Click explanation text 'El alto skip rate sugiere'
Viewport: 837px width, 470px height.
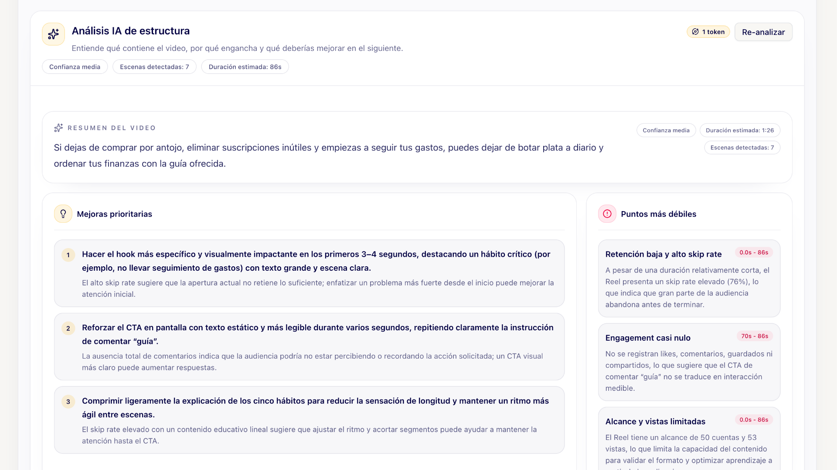tap(318, 289)
